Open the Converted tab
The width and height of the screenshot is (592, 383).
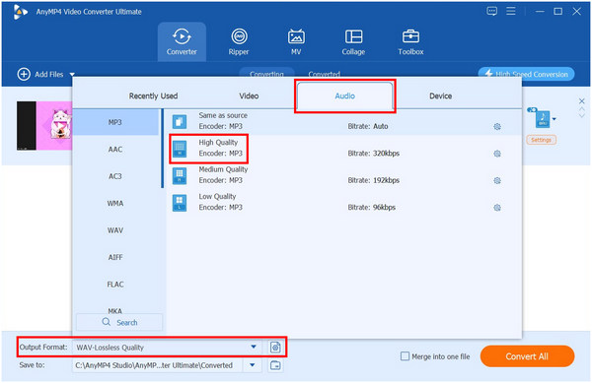[324, 74]
